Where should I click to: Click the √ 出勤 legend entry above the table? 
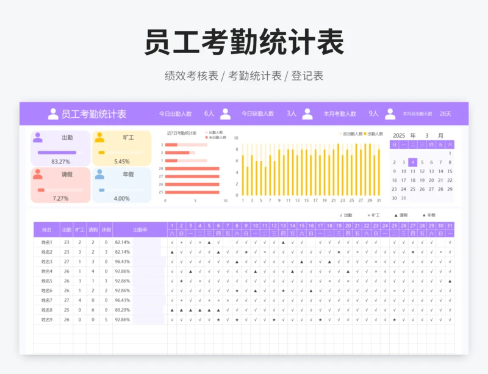(346, 215)
